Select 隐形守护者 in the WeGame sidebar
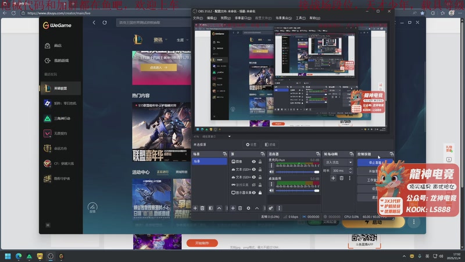The width and height of the screenshot is (465, 262). coord(60,179)
